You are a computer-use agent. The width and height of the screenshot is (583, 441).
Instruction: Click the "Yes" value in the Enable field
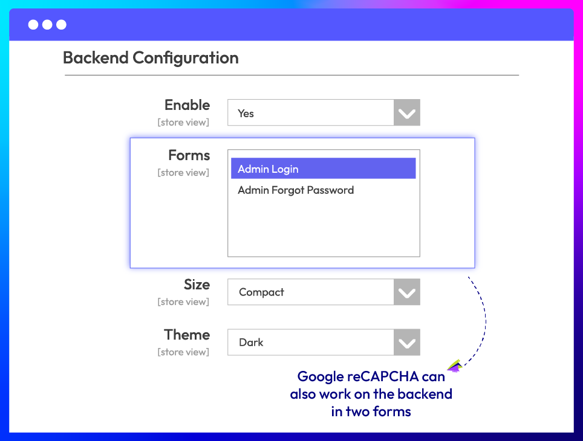246,114
